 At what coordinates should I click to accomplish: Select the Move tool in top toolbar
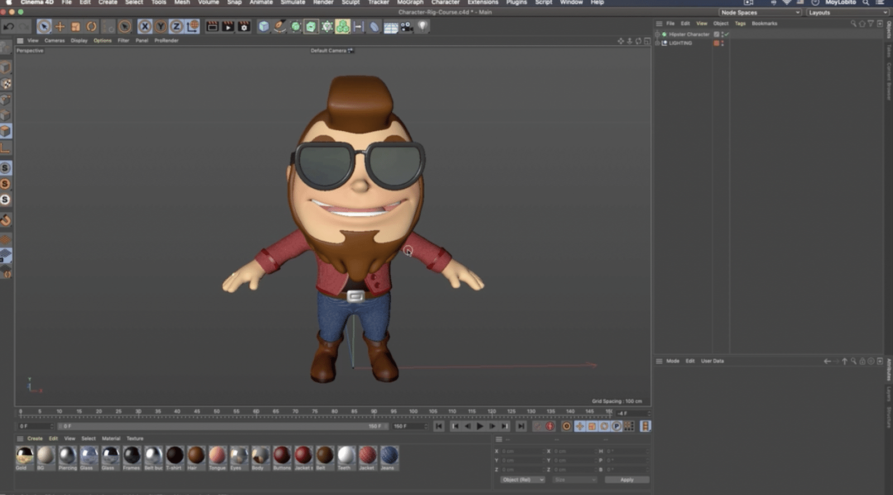point(60,26)
